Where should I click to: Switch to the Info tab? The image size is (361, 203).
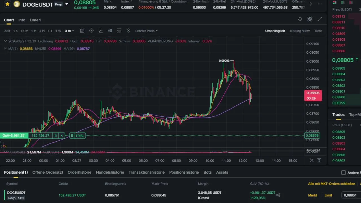22,20
